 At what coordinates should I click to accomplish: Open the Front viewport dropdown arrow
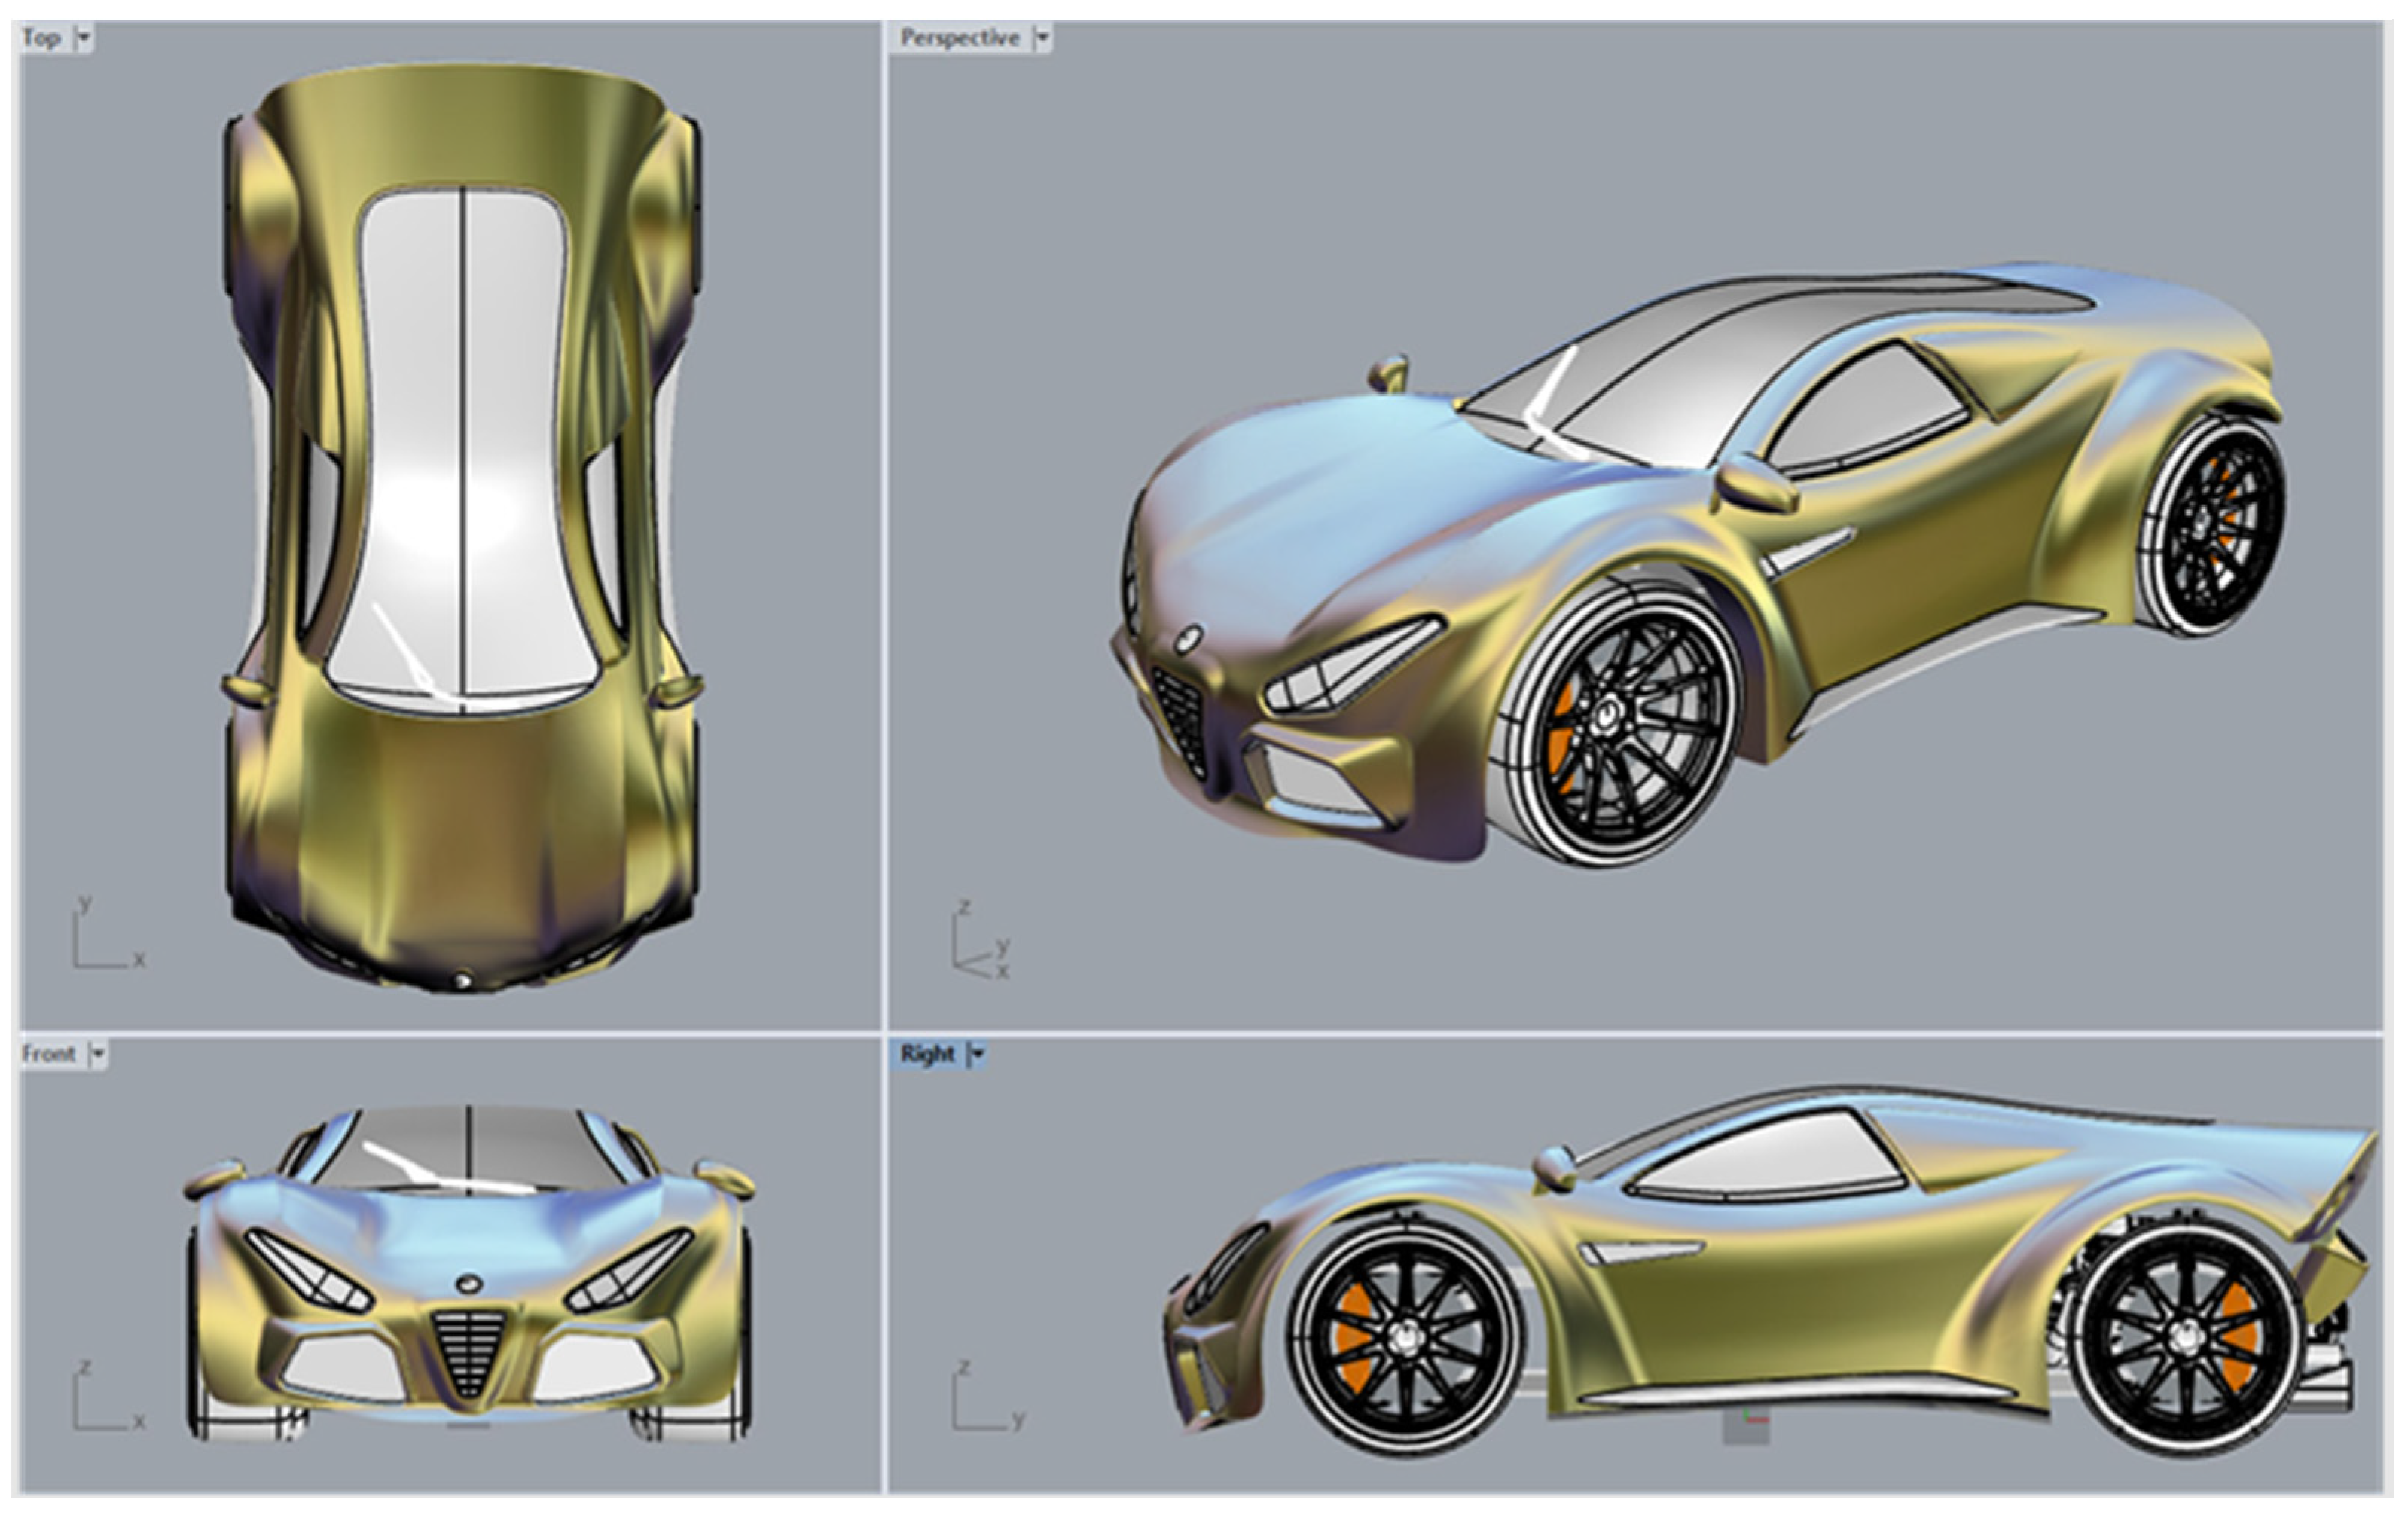[x=97, y=1054]
